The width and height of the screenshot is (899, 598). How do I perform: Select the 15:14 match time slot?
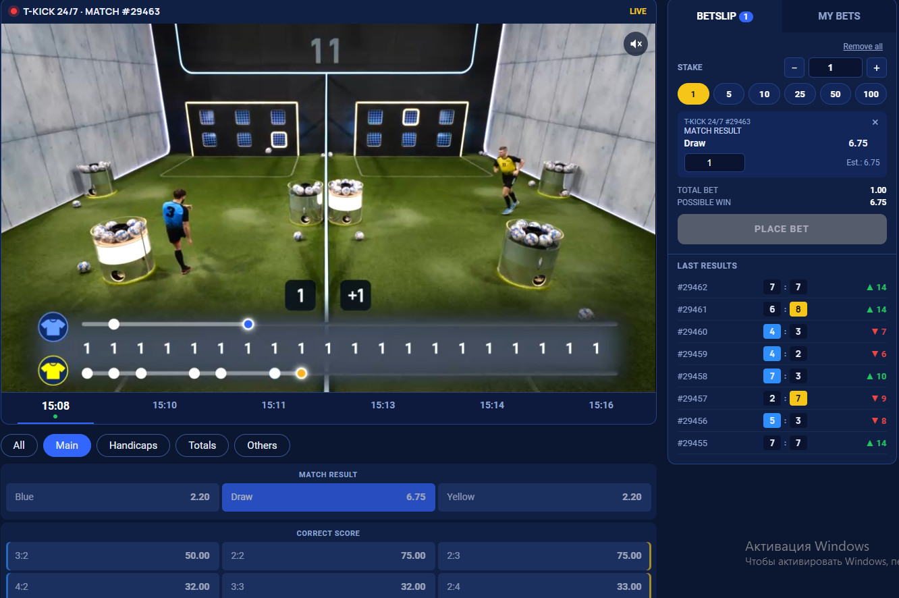tap(492, 405)
